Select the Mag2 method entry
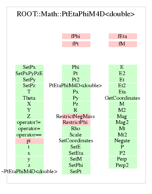Viewport: 152px width, 194px height. click(123, 122)
